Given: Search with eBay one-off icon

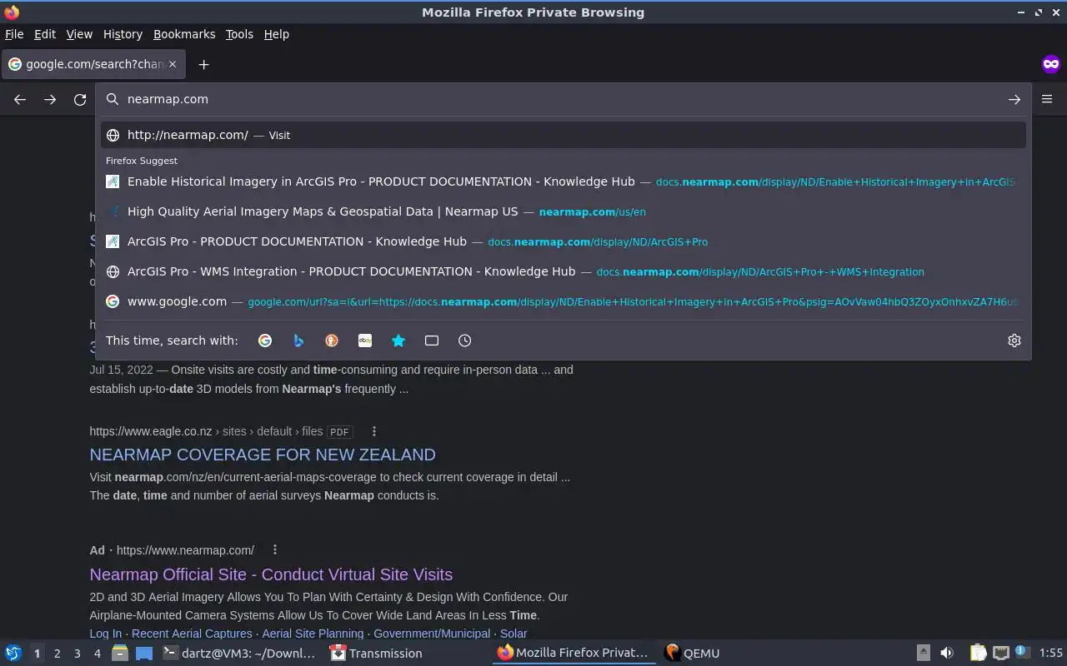Looking at the screenshot, I should 365,340.
